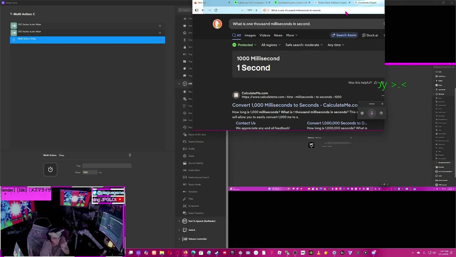Click the Stream Deck action search box
Viewport: 456px width, 257px height.
click(185, 10)
